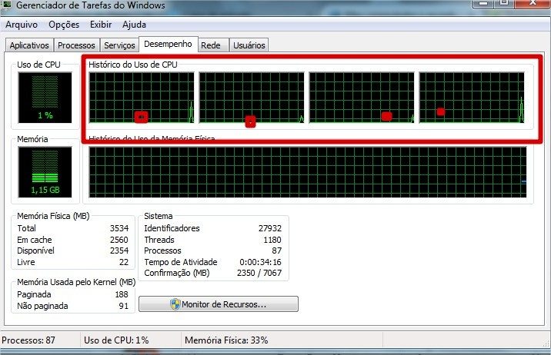Viewport: 551px width, 355px height.
Task: Click the Total memory value 3534
Action: tap(119, 228)
